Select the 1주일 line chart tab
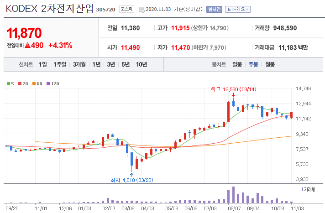This screenshot has height=213, width=325. (x=60, y=64)
